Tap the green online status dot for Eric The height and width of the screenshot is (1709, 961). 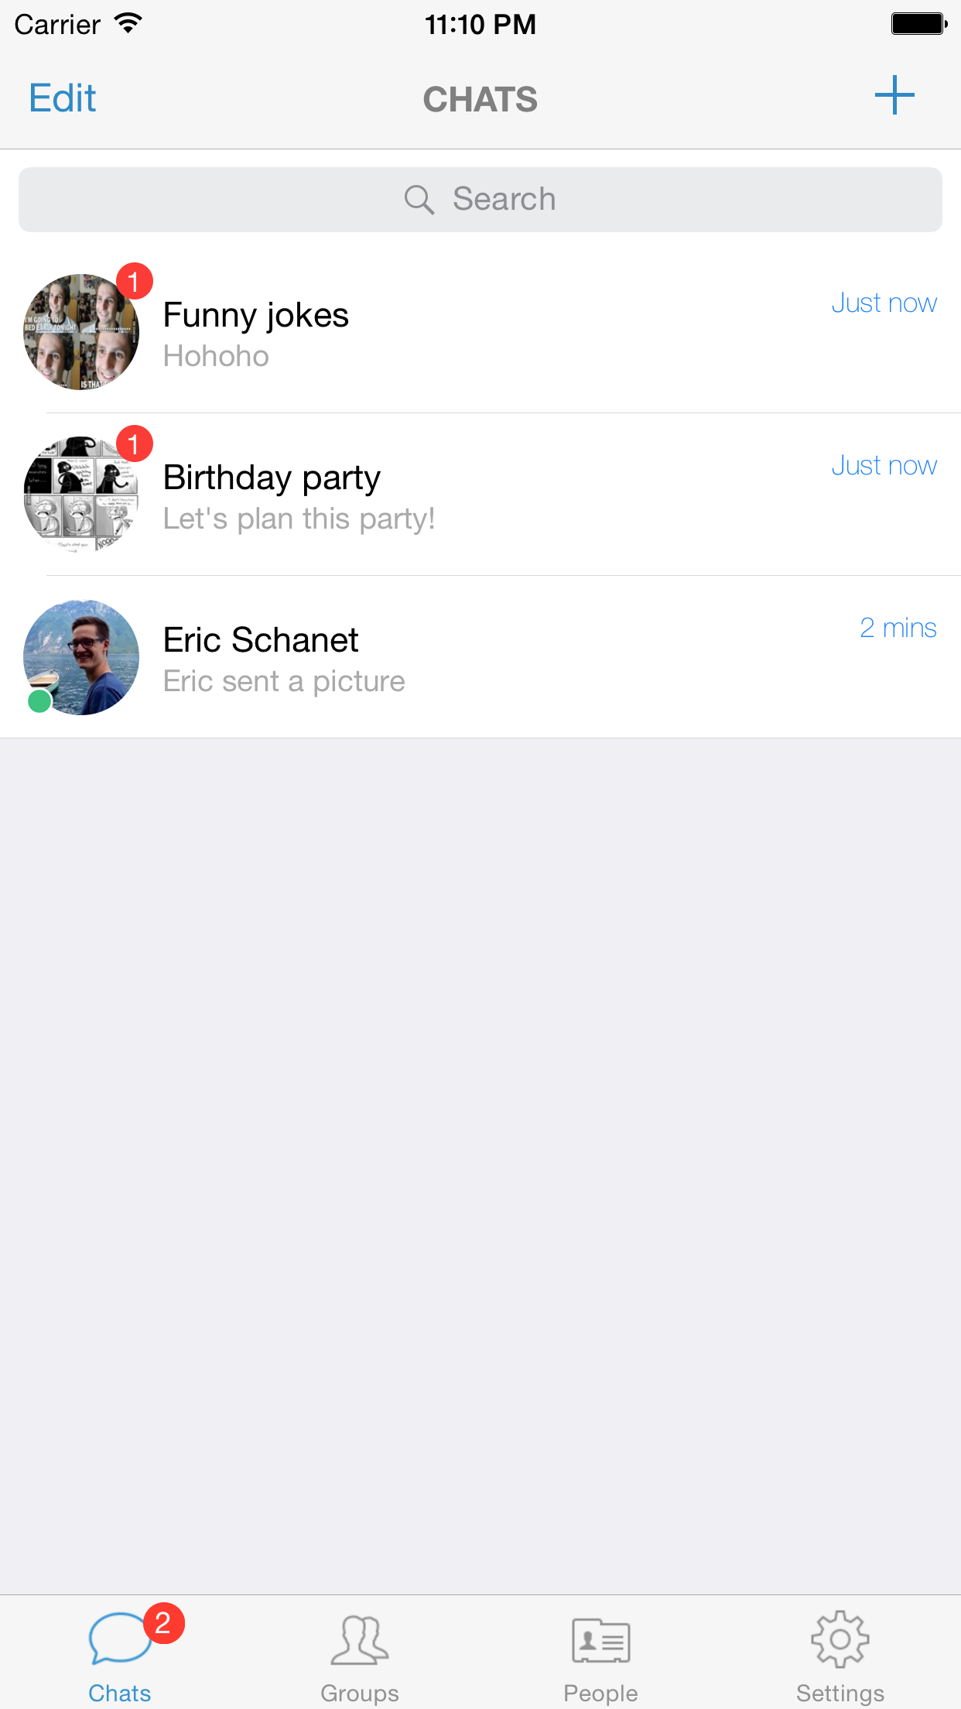pos(39,701)
